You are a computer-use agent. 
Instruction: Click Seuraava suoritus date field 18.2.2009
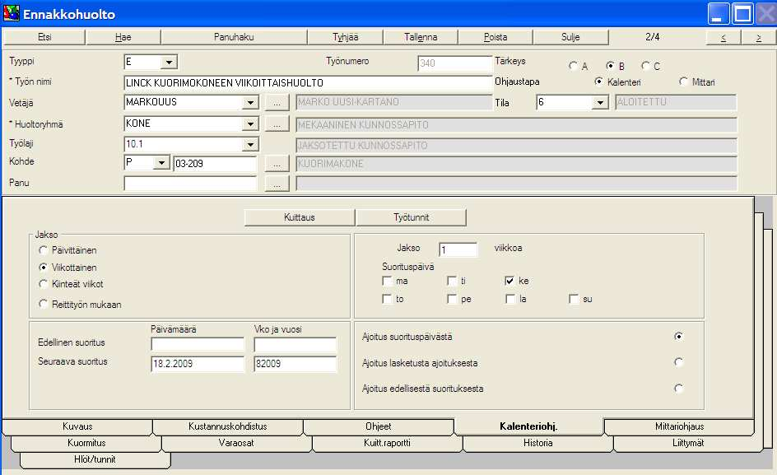point(198,363)
